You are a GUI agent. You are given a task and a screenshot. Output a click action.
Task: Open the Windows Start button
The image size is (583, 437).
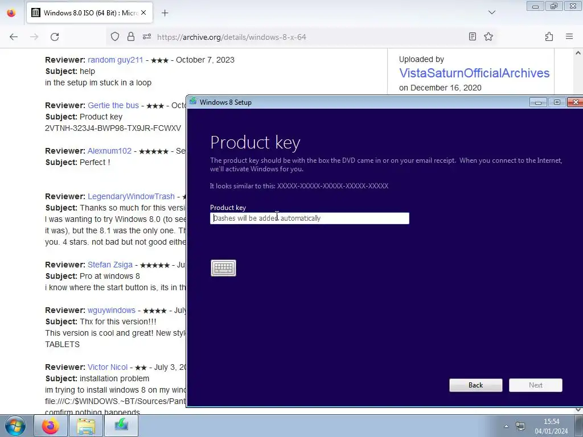(x=15, y=426)
